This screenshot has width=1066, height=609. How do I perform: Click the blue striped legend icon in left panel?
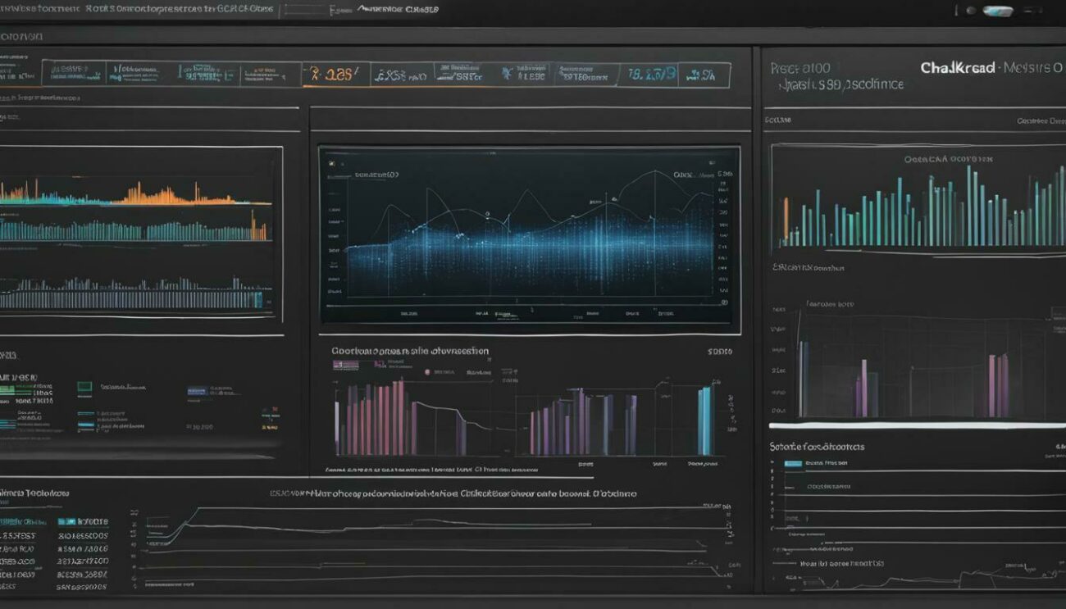[197, 391]
